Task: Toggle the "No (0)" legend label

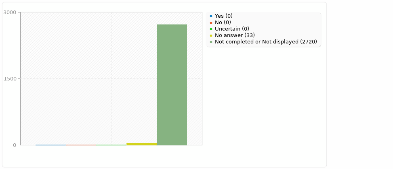Action: click(x=223, y=23)
